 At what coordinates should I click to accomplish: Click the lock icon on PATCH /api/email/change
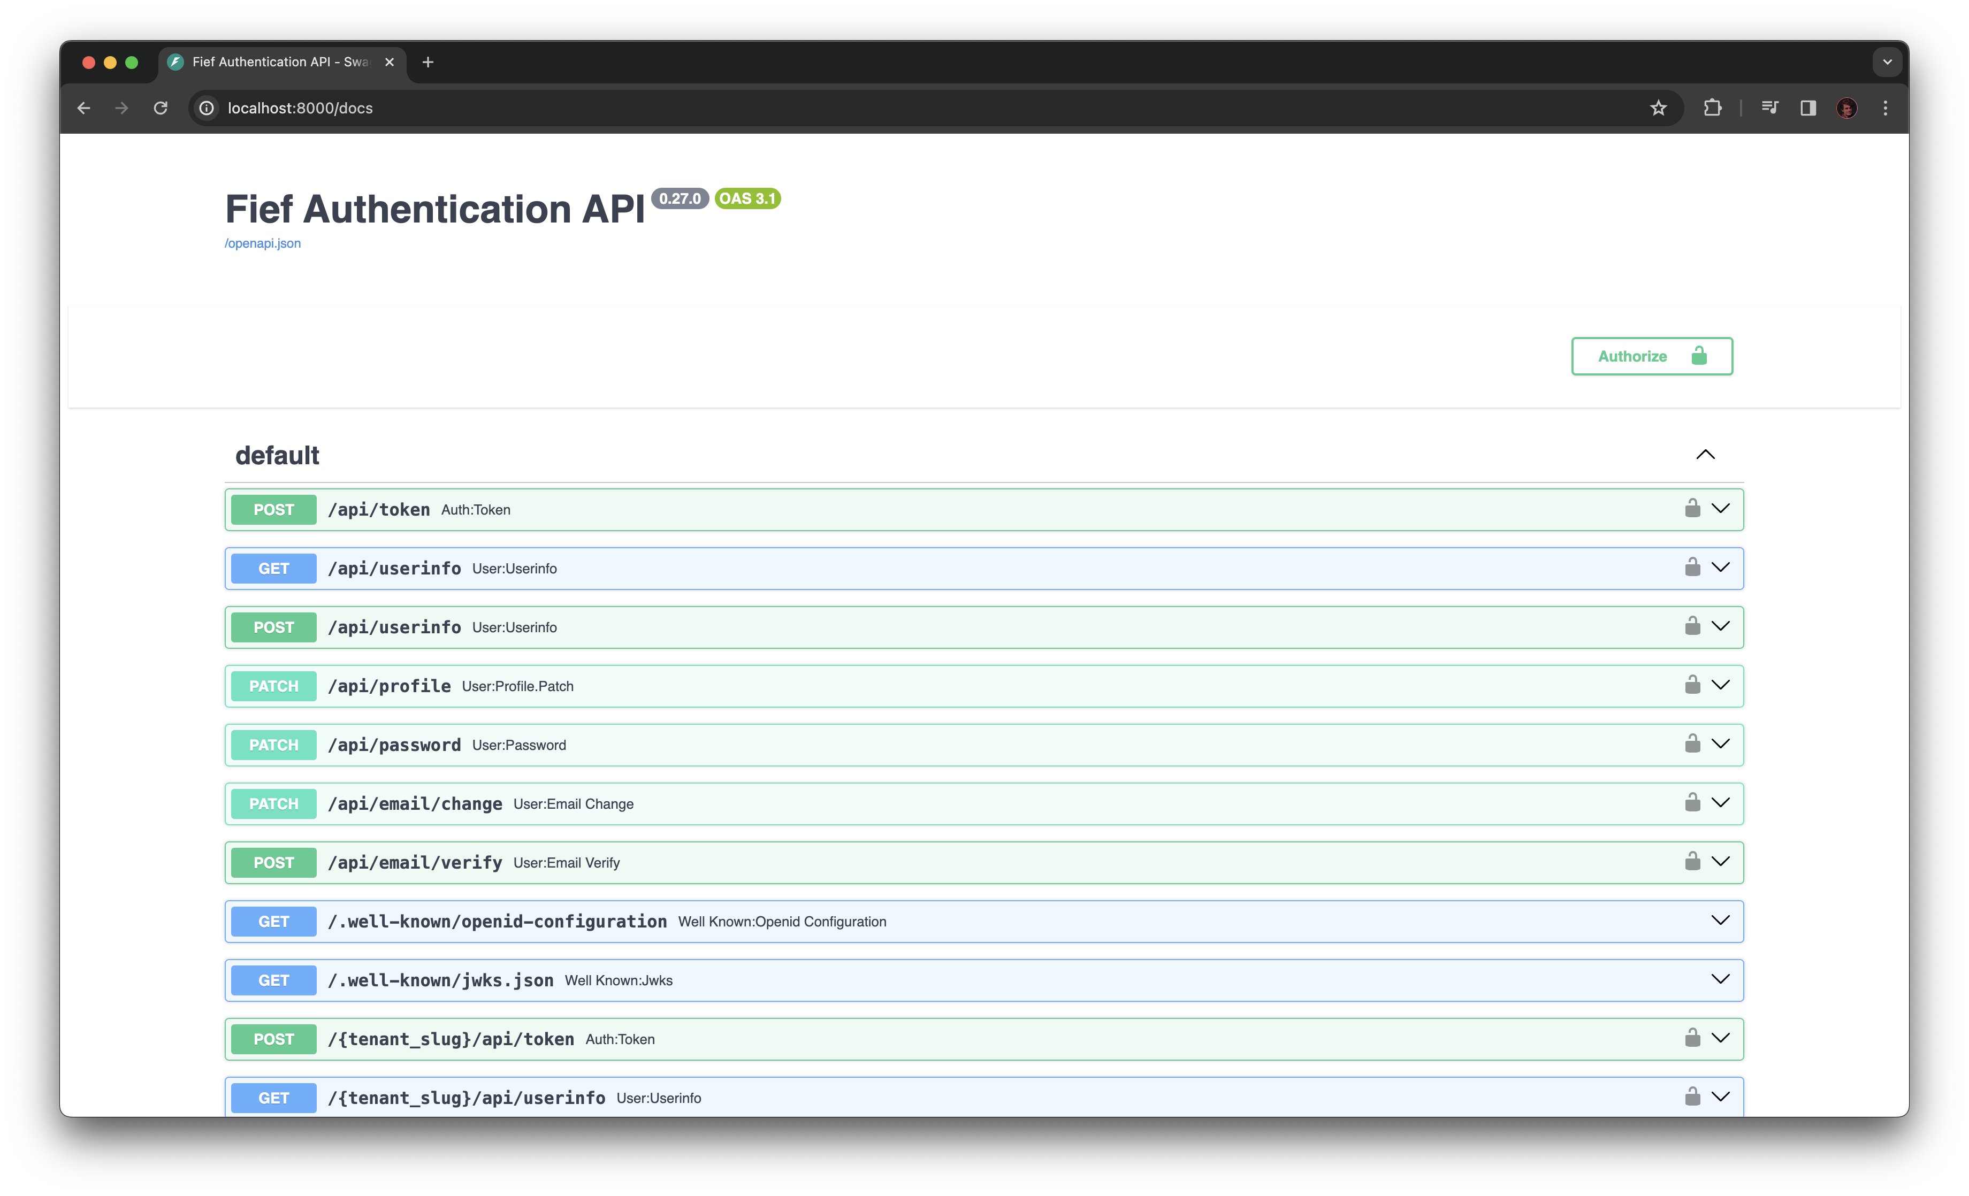coord(1692,803)
